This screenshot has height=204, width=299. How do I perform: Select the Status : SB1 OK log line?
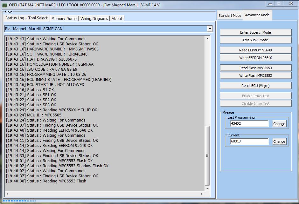pyautogui.click(x=31, y=95)
